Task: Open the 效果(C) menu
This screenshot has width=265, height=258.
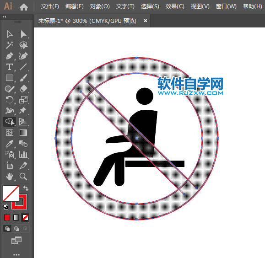Action: pyautogui.click(x=175, y=7)
